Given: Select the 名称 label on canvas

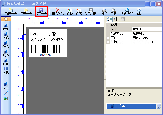Looking at the screenshot, I should [34, 34].
